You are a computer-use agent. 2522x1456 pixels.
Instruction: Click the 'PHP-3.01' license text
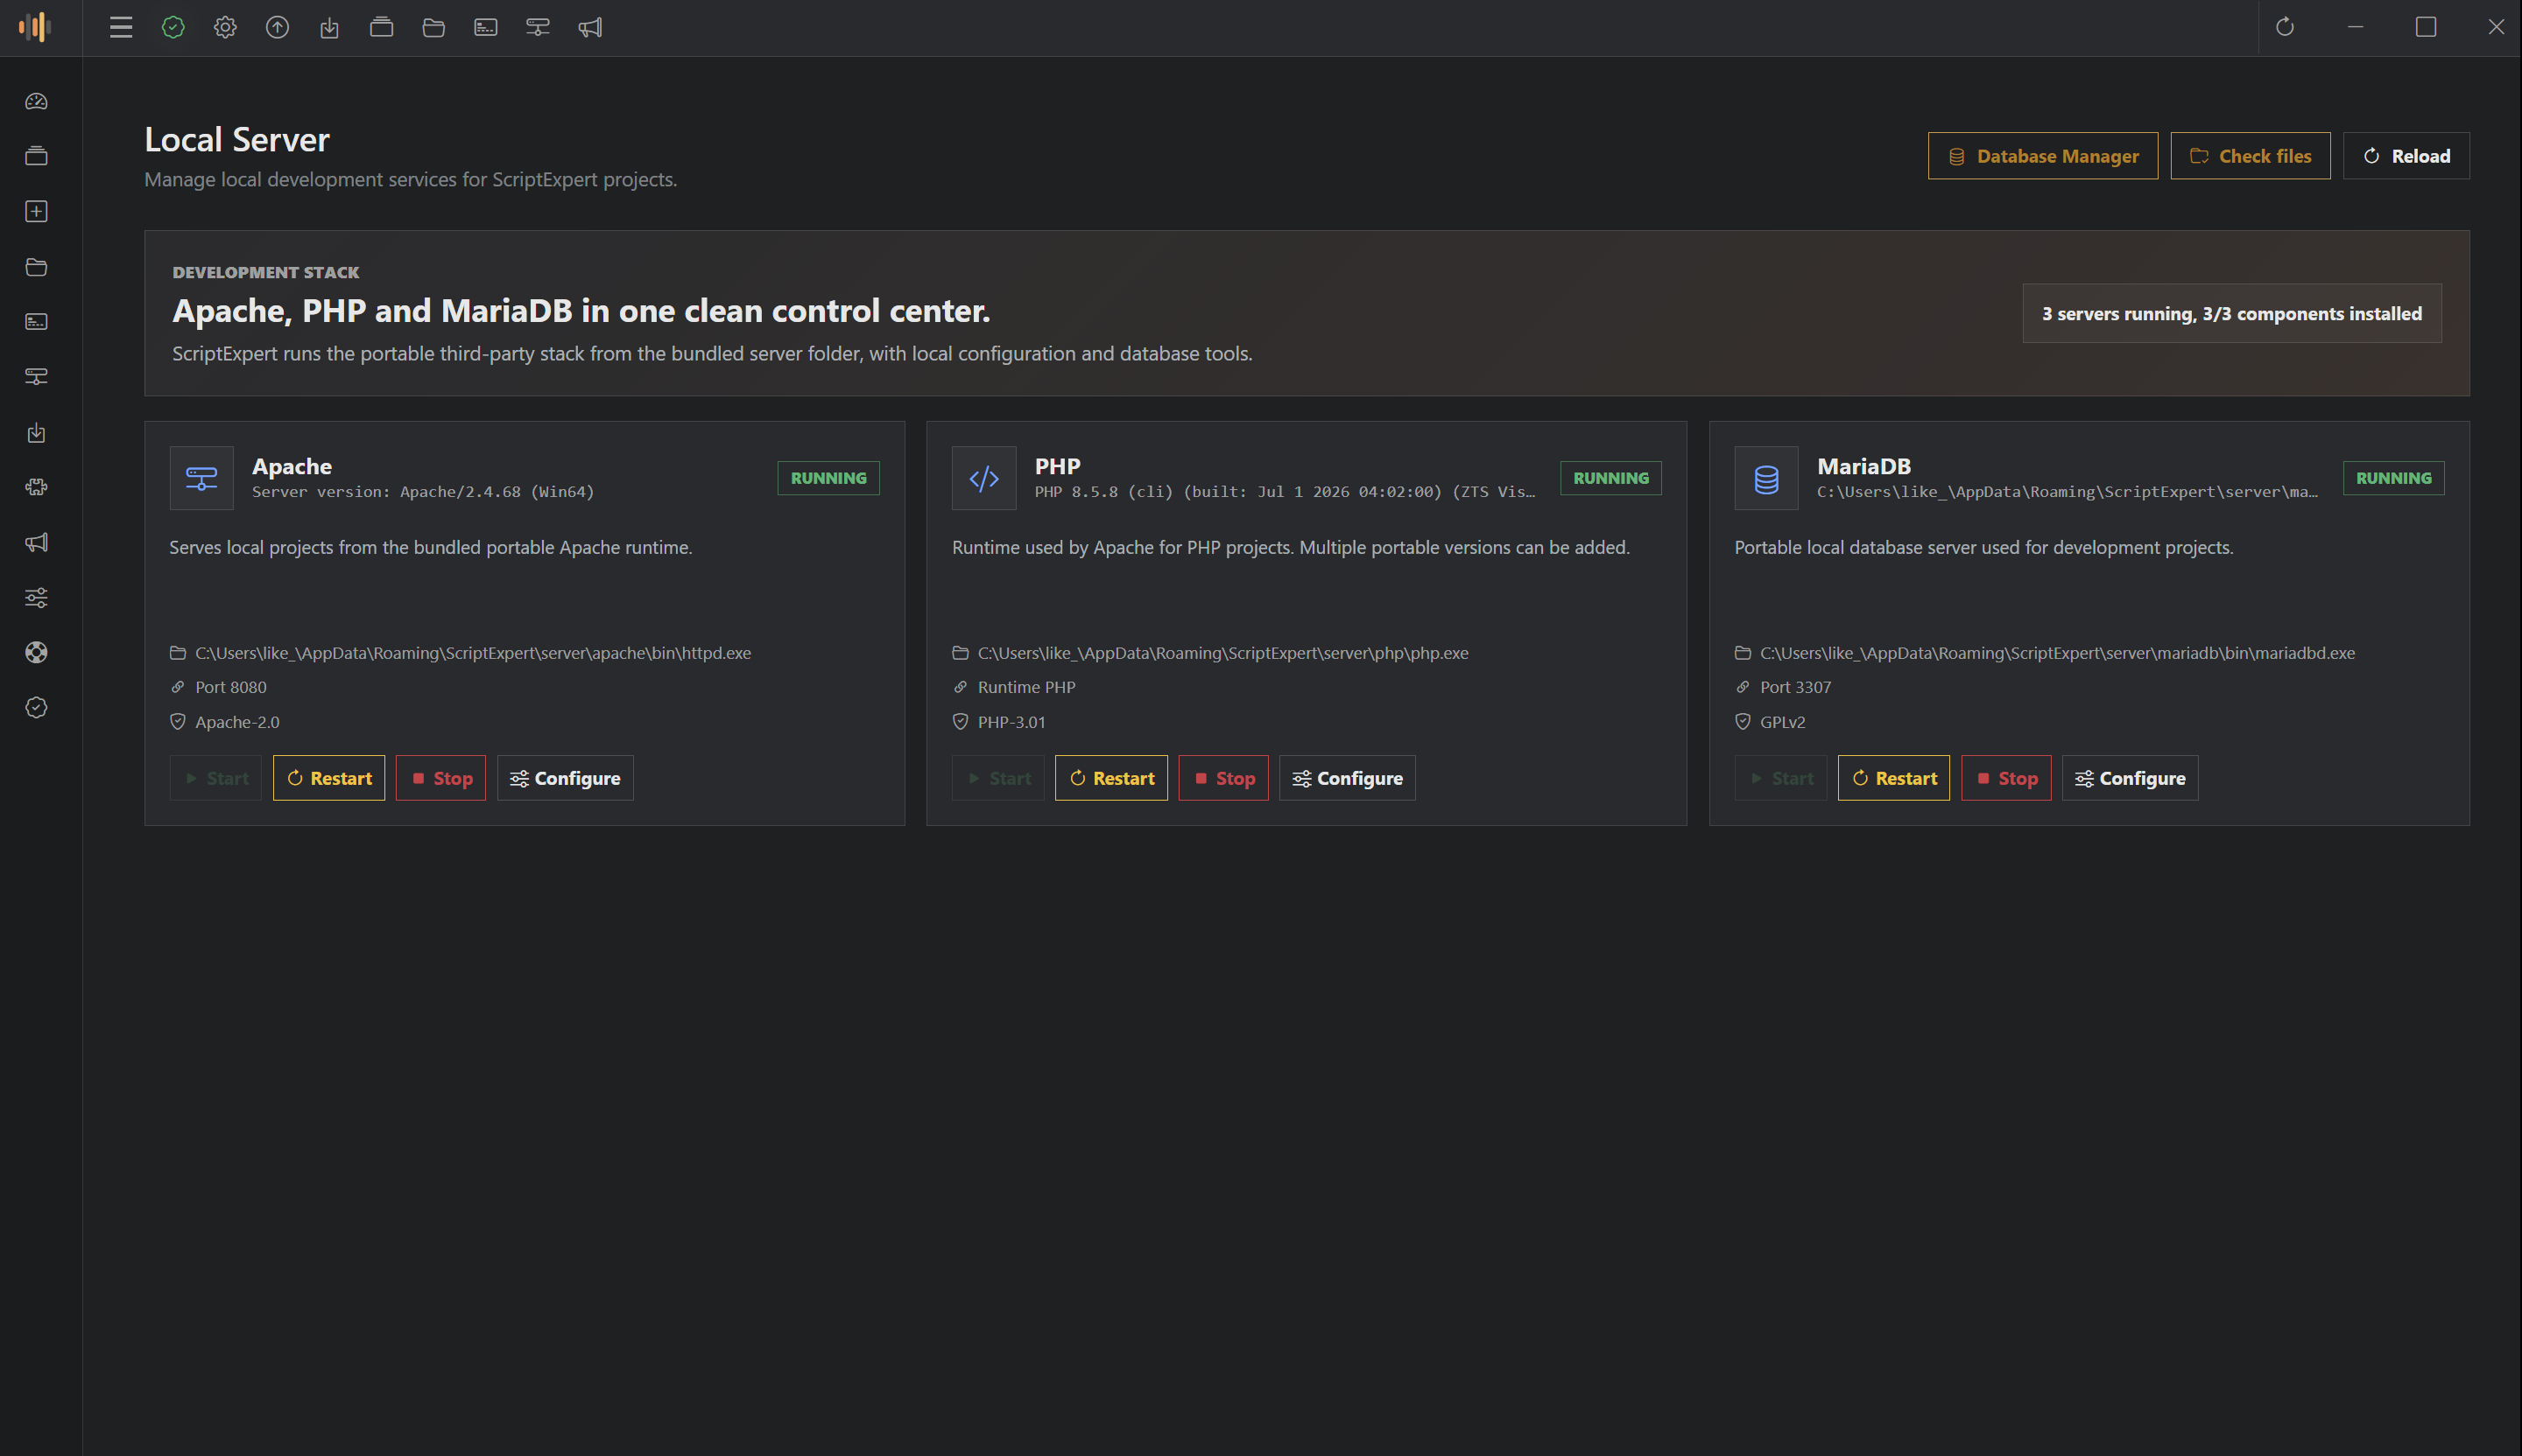(x=1011, y=722)
